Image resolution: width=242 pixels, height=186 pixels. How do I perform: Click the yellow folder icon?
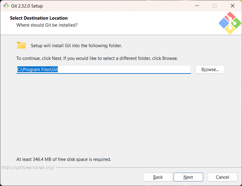tap(21, 45)
